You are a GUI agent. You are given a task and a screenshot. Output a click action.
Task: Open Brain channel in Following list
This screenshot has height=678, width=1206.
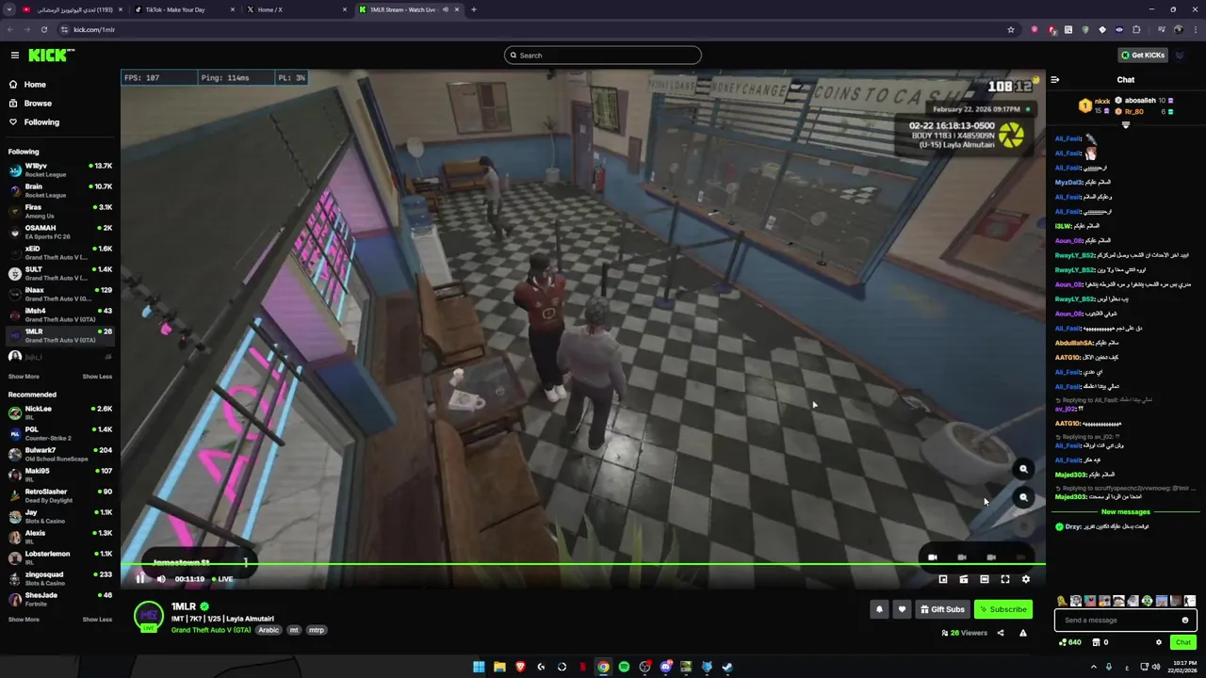(x=59, y=190)
